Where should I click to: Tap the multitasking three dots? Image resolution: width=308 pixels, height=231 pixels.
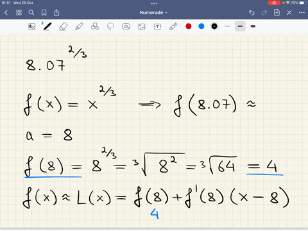click(154, 3)
